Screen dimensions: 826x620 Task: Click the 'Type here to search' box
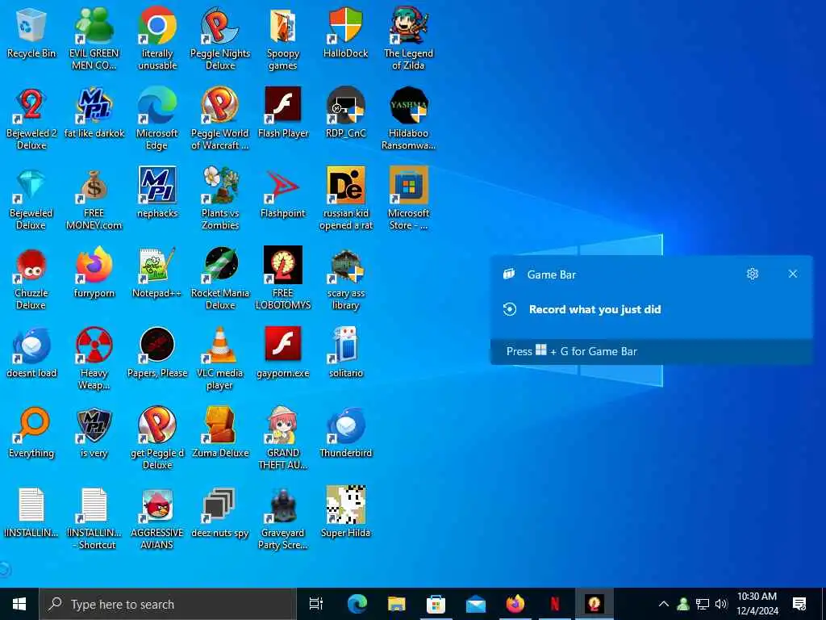[168, 604]
